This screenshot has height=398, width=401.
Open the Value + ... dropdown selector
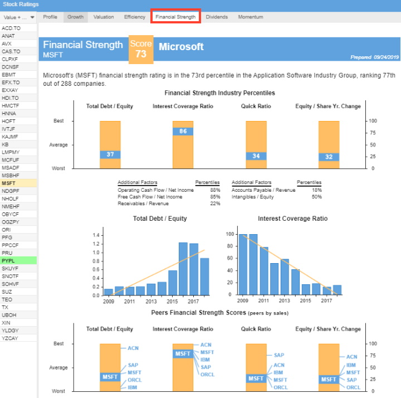[18, 17]
